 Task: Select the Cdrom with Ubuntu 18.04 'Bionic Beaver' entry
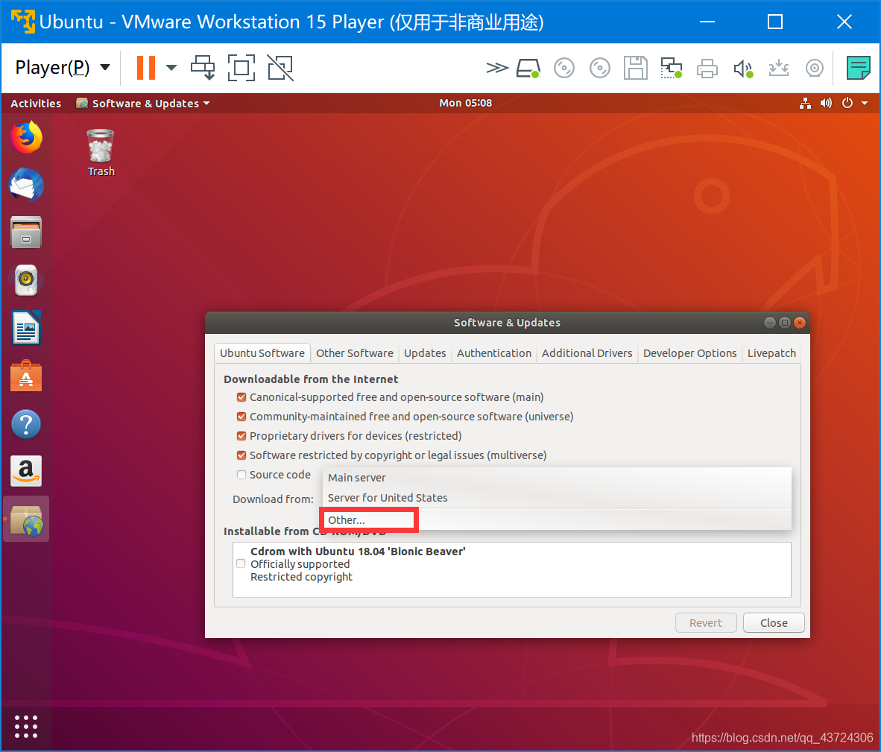[512, 564]
